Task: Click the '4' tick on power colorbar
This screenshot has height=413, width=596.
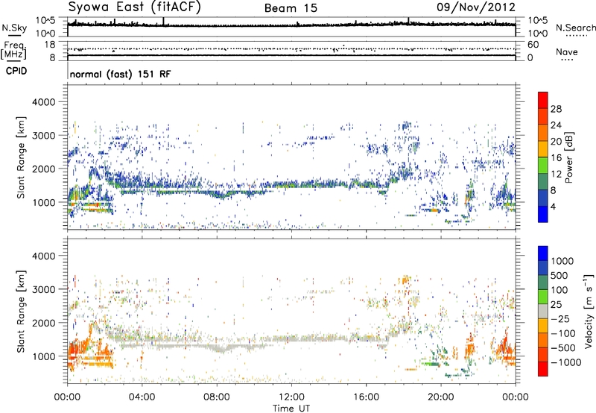Action: (553, 206)
